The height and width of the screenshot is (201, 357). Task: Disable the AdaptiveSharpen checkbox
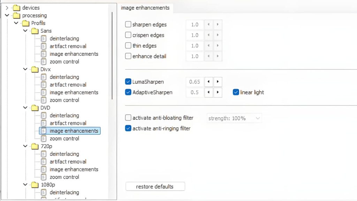128,92
